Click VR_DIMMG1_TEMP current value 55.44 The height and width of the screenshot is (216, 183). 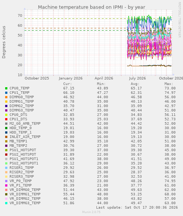69,194
